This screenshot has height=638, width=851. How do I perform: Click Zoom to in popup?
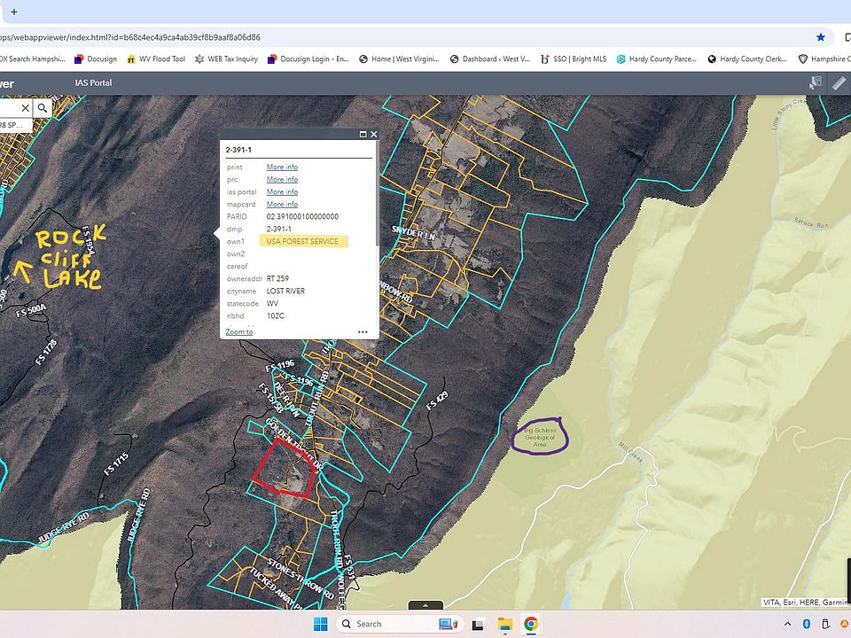coord(238,331)
